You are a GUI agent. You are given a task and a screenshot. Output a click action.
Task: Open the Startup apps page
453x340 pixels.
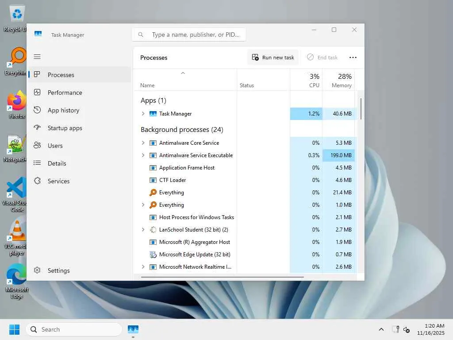pos(80,127)
